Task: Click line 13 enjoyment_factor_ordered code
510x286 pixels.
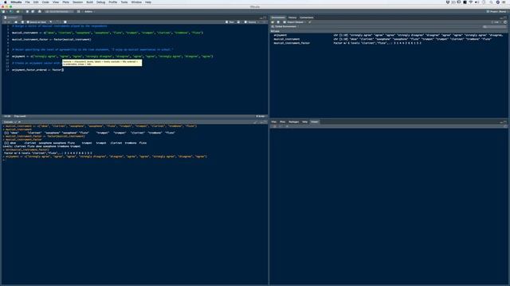Action: (x=37, y=70)
